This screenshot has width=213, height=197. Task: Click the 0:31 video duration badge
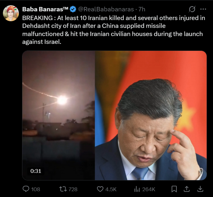[36, 171]
